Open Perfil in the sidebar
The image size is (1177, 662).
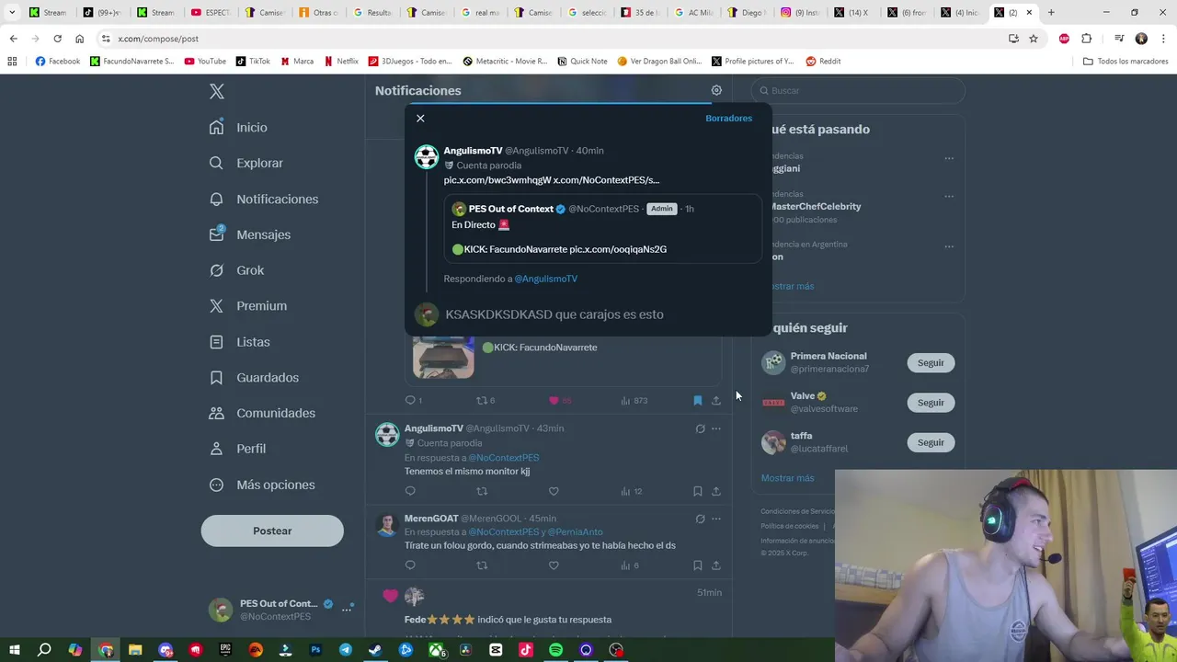237,449
